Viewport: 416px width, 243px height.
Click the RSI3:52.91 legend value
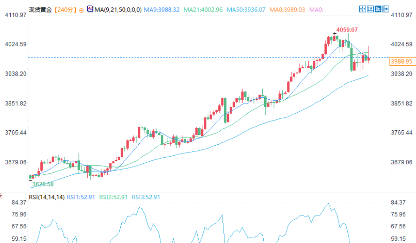(146, 197)
